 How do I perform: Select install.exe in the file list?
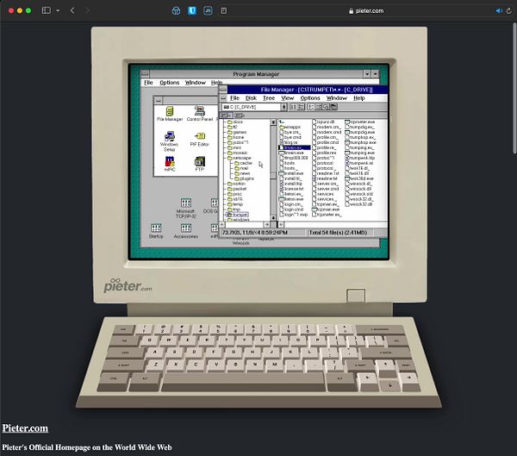tap(291, 173)
